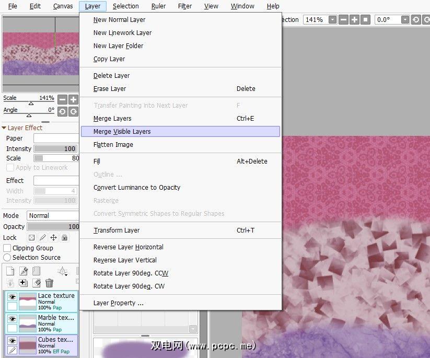Click the Lock Moving cross-arrows icon
Viewport: 430px width, 358px height.
point(53,238)
